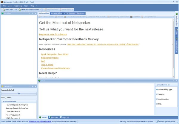The width and height of the screenshot is (179, 124).
Task: Click the Issues tab at bottom
Action: click(x=43, y=117)
